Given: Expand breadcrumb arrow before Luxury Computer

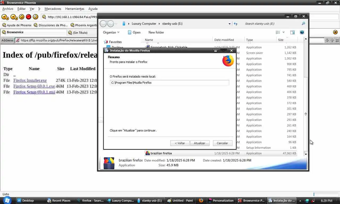Looking at the screenshot, I should pos(129,24).
